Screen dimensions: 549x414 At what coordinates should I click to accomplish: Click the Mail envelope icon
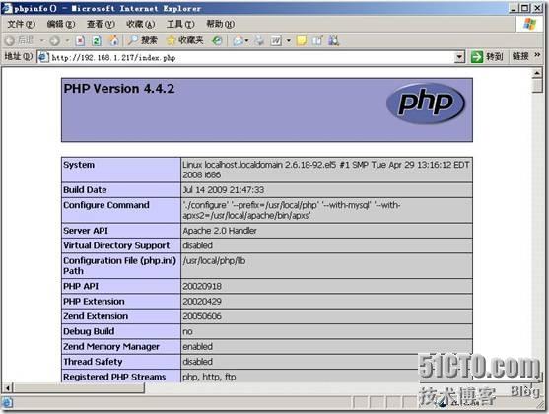pos(239,41)
